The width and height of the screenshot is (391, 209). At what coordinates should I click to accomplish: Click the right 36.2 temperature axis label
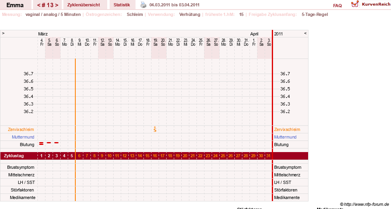285,111
